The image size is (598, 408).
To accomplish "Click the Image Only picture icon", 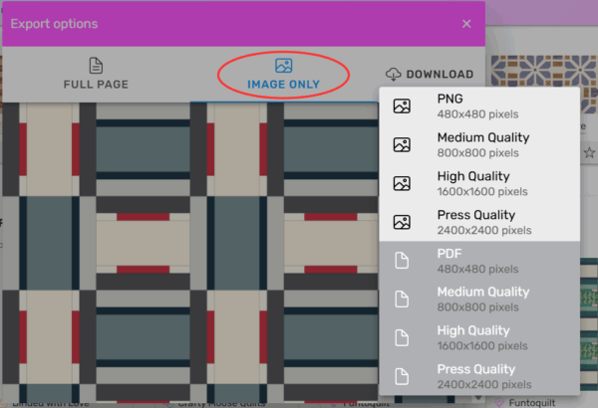I will click(x=283, y=66).
